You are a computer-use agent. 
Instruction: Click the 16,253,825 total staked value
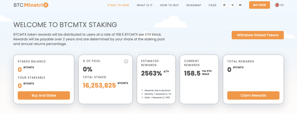(x=99, y=85)
